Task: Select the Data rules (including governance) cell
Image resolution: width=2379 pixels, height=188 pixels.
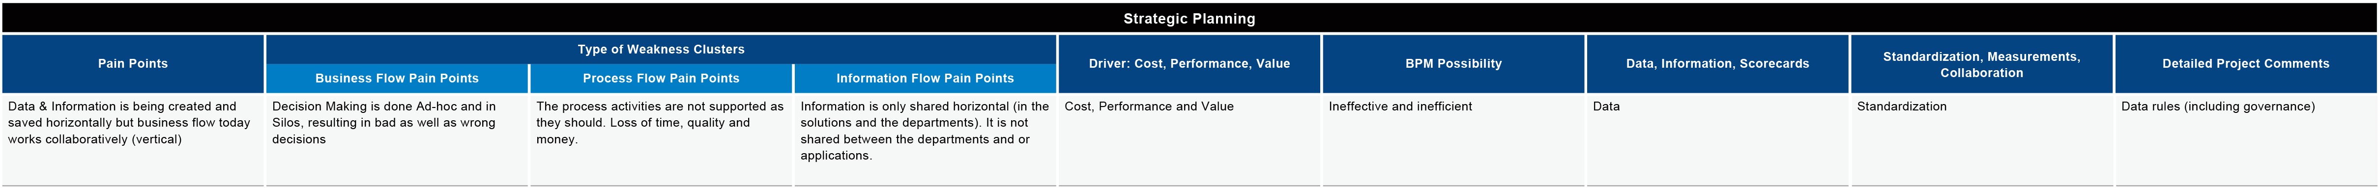Action: coord(2246,139)
